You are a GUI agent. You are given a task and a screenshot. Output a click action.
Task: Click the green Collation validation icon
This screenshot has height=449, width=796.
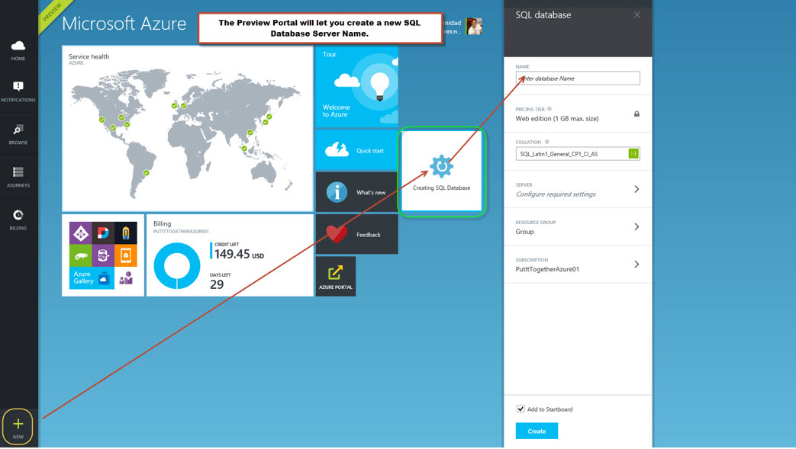coord(633,154)
